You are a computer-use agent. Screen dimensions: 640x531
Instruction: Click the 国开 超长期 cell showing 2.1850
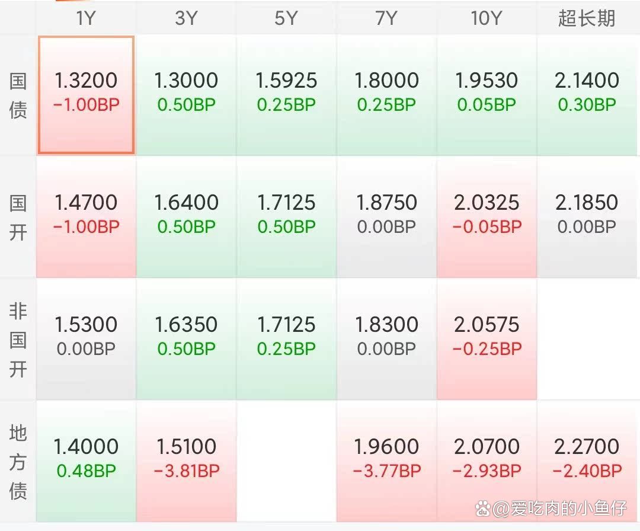587,216
